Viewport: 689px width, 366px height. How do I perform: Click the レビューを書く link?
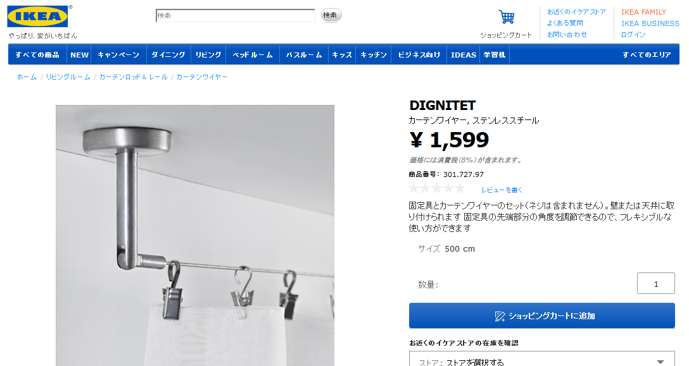click(x=502, y=190)
